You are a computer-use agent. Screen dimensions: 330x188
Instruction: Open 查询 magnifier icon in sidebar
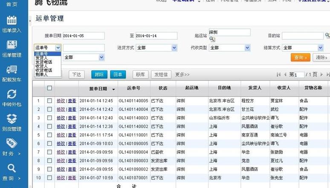(x=12, y=168)
